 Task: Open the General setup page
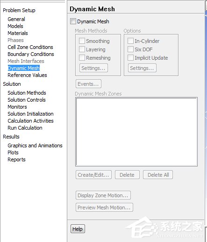pyautogui.click(x=16, y=19)
